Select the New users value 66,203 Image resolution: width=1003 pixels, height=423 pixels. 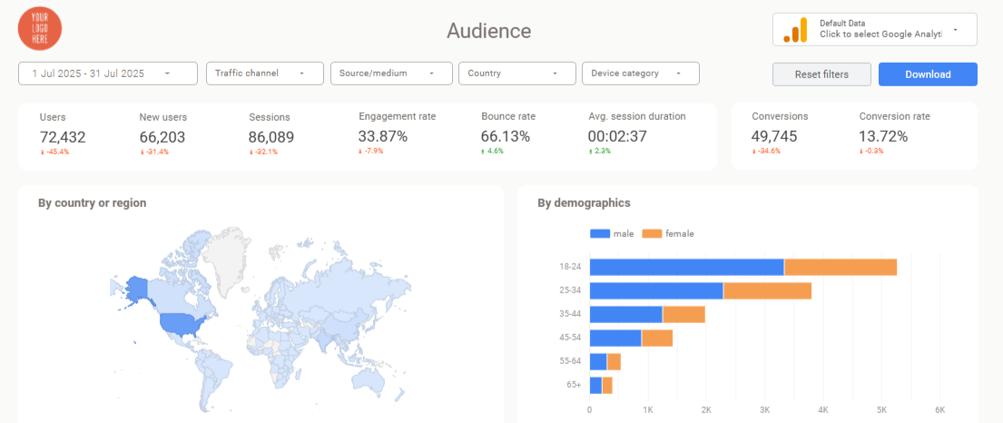click(162, 137)
